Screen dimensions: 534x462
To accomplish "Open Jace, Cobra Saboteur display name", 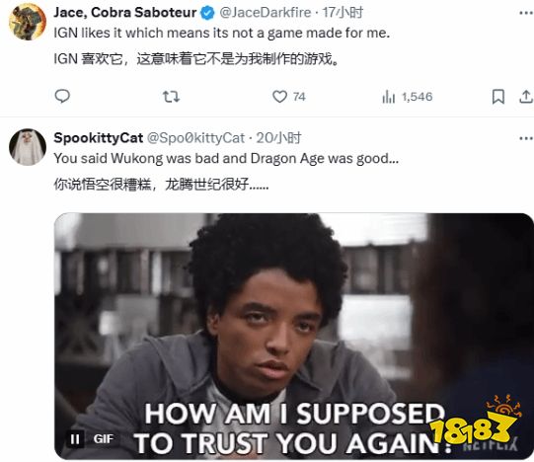I will pos(125,13).
